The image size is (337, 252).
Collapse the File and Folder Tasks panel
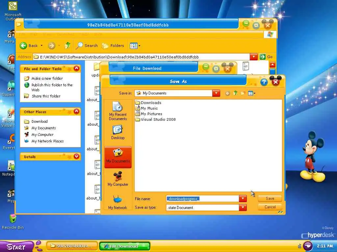(x=76, y=69)
